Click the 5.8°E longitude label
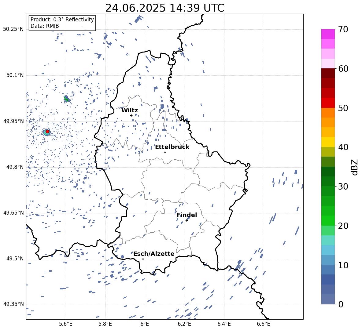This screenshot has width=362, height=330. [x=105, y=324]
